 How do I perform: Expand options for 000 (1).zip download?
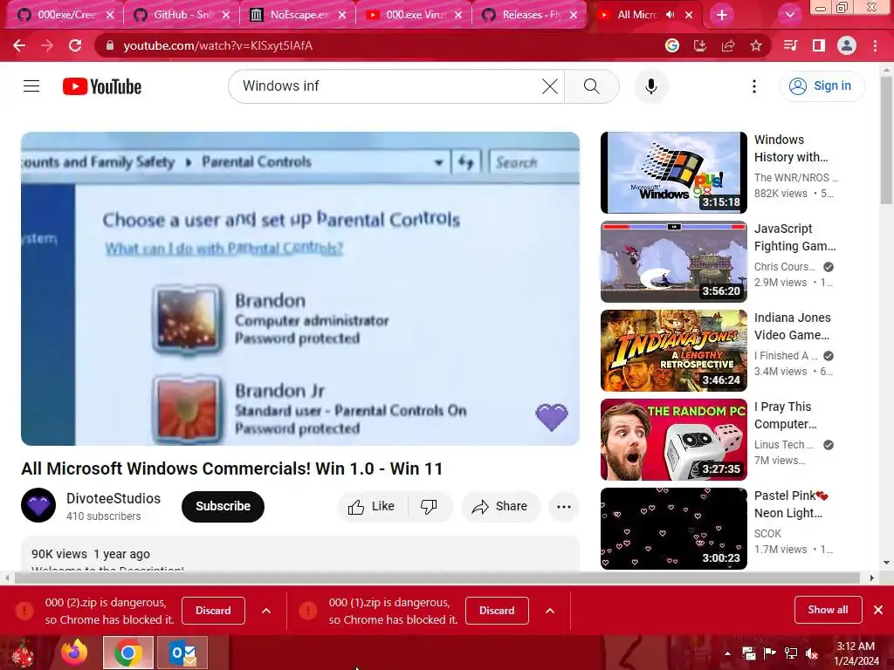tap(550, 611)
